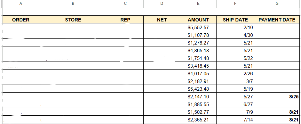The height and width of the screenshot is (124, 301).
Task: Select column A header
Action: tap(21, 4)
